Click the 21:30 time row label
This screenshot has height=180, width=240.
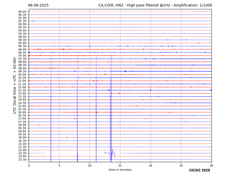22,147
